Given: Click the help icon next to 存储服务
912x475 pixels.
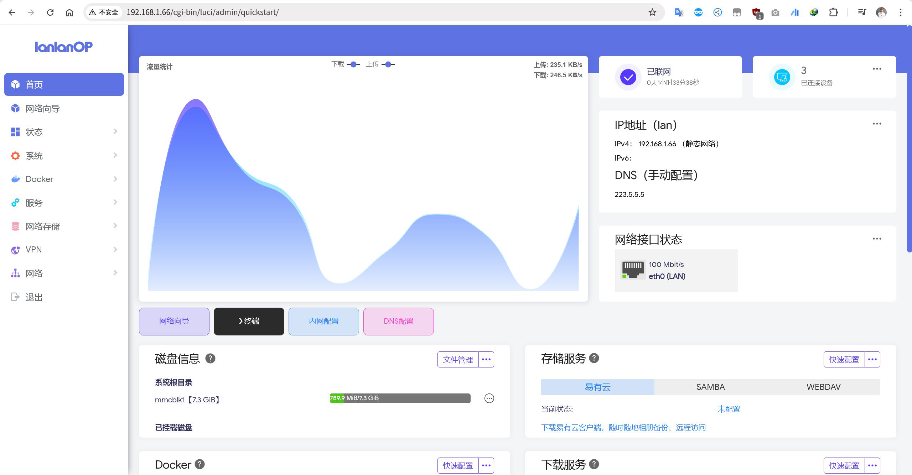Looking at the screenshot, I should coord(594,358).
